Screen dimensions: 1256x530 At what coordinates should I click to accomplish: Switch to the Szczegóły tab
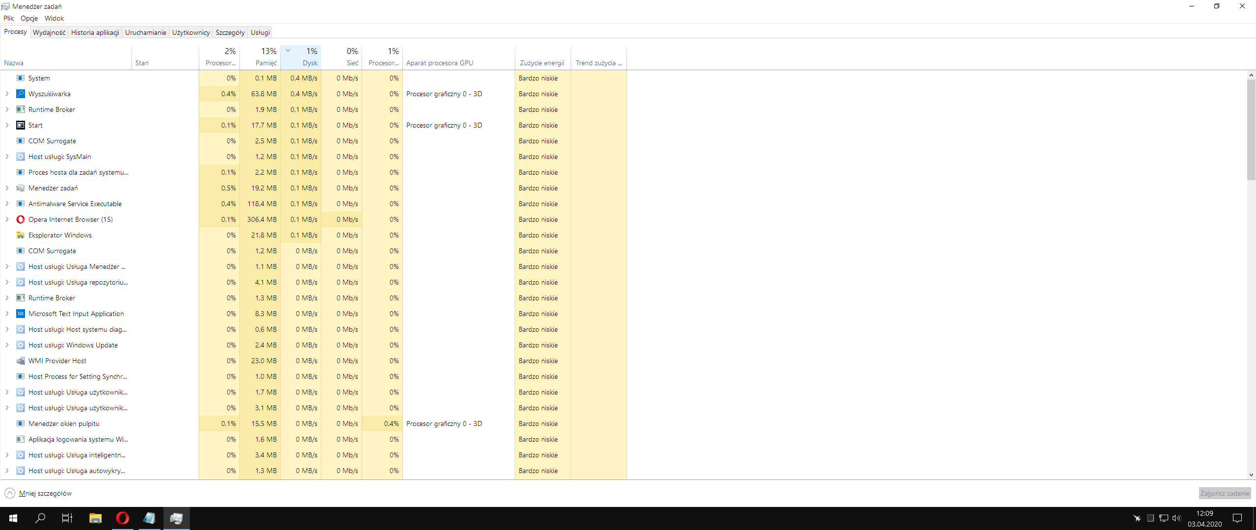tap(230, 32)
